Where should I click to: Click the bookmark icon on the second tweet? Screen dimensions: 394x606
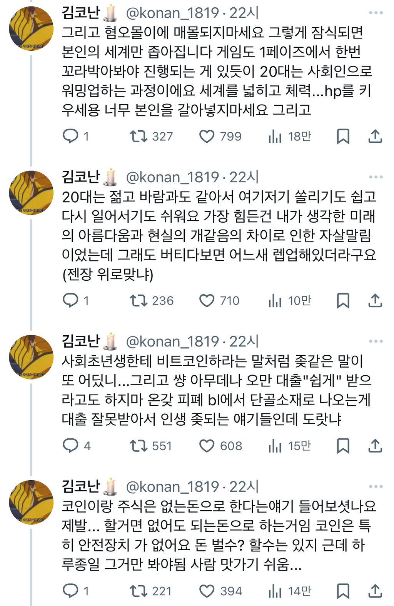[x=343, y=301]
